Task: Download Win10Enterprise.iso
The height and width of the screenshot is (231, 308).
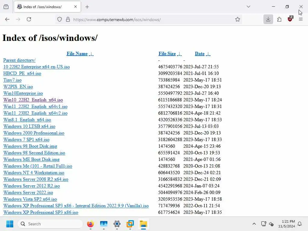Action: point(23,93)
